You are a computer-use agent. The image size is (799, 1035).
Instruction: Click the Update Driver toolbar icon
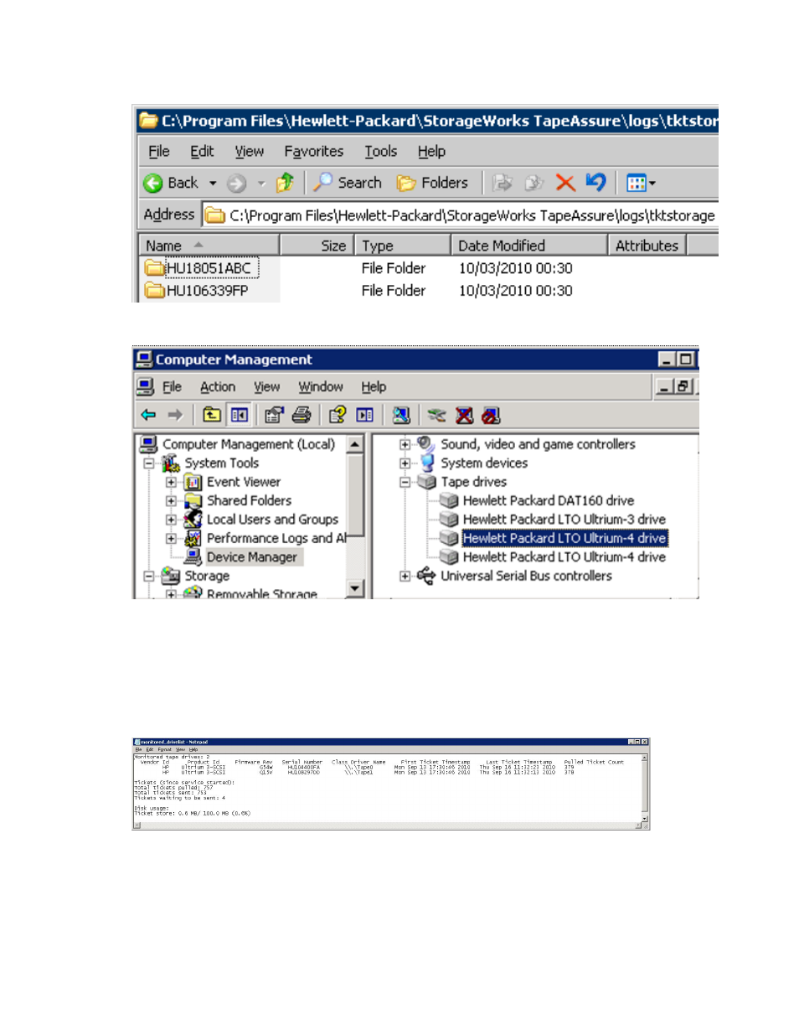[436, 415]
